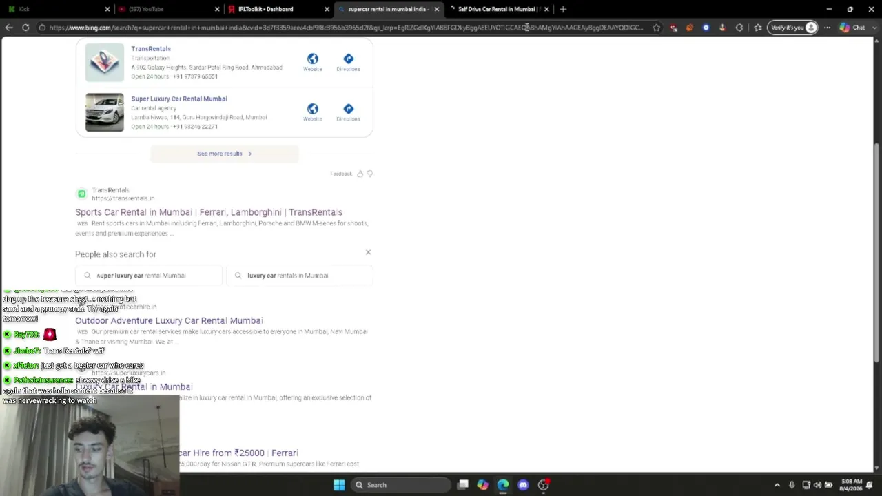
Task: Close the supercar rental in mumbai tab
Action: [x=436, y=9]
